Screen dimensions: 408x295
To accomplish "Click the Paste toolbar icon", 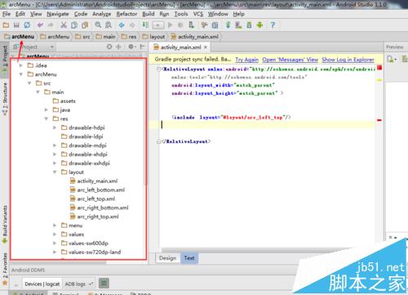I will pos(85,25).
